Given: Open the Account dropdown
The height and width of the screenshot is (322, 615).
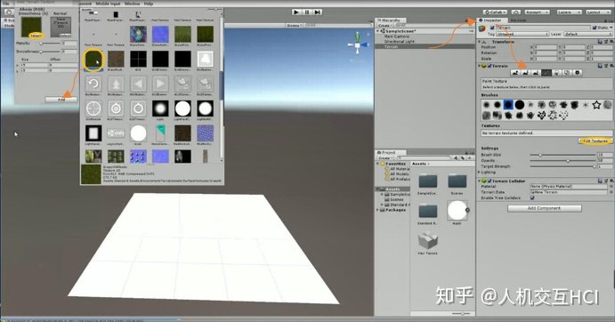Looking at the screenshot, I should (x=537, y=12).
